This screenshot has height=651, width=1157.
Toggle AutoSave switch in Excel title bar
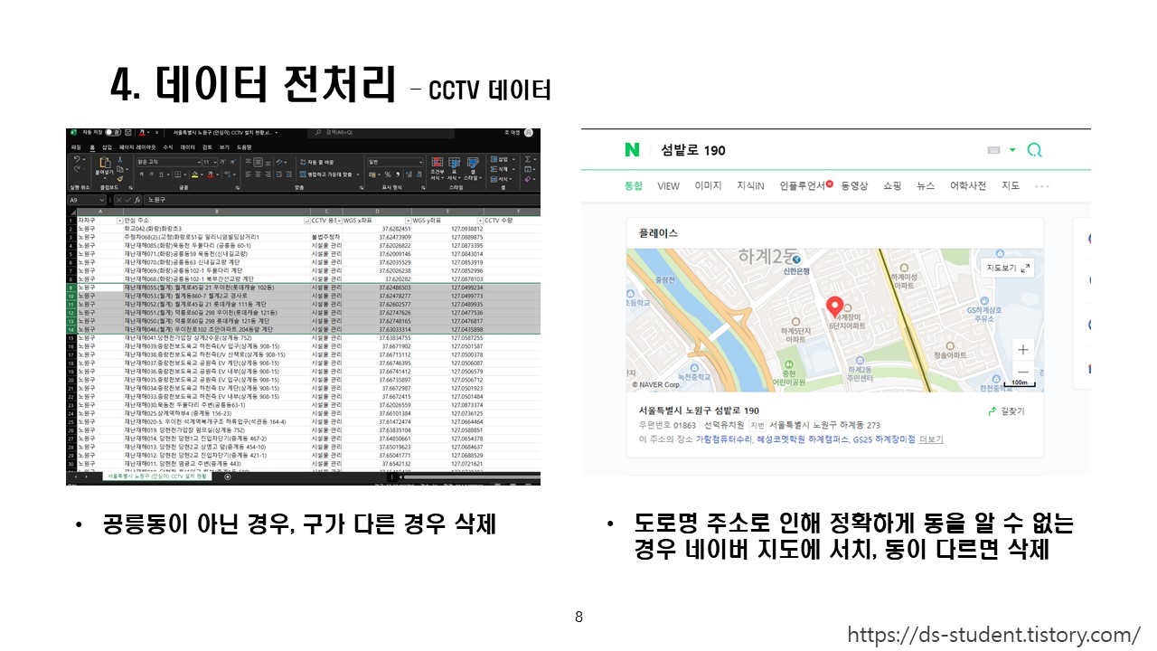[113, 133]
